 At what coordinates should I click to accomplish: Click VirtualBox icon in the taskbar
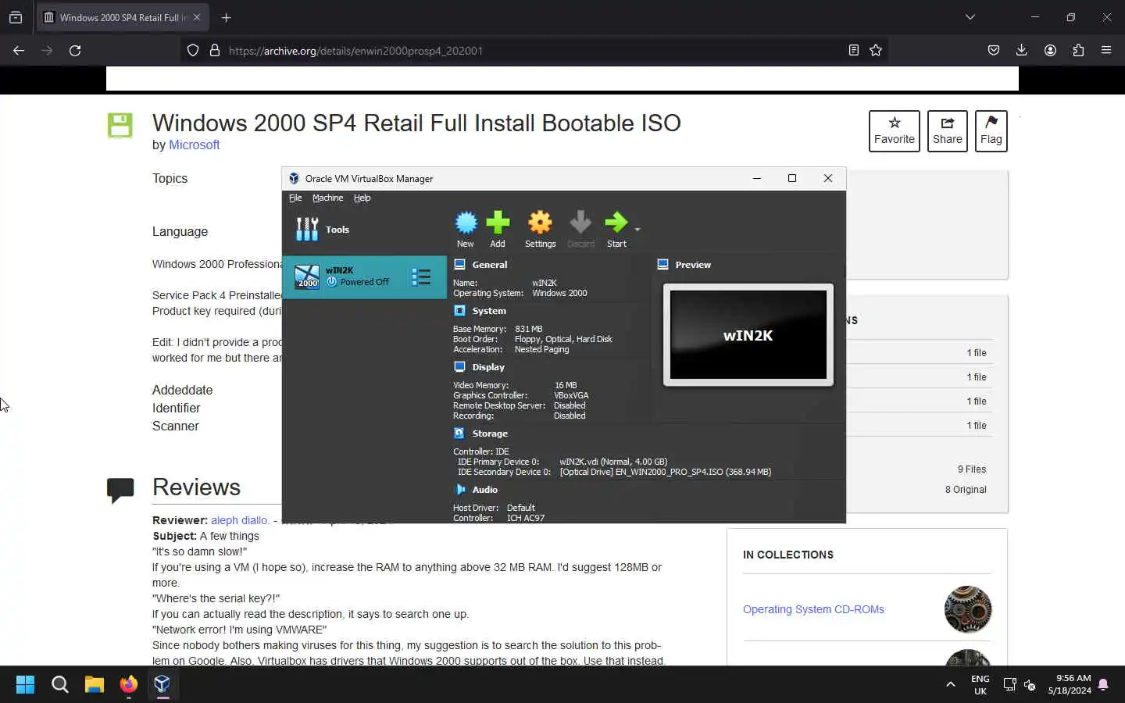coord(162,684)
